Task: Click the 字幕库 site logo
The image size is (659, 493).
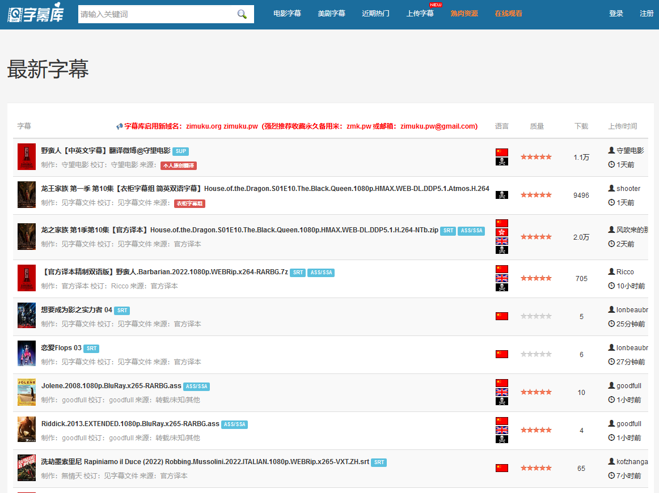Action: (36, 12)
